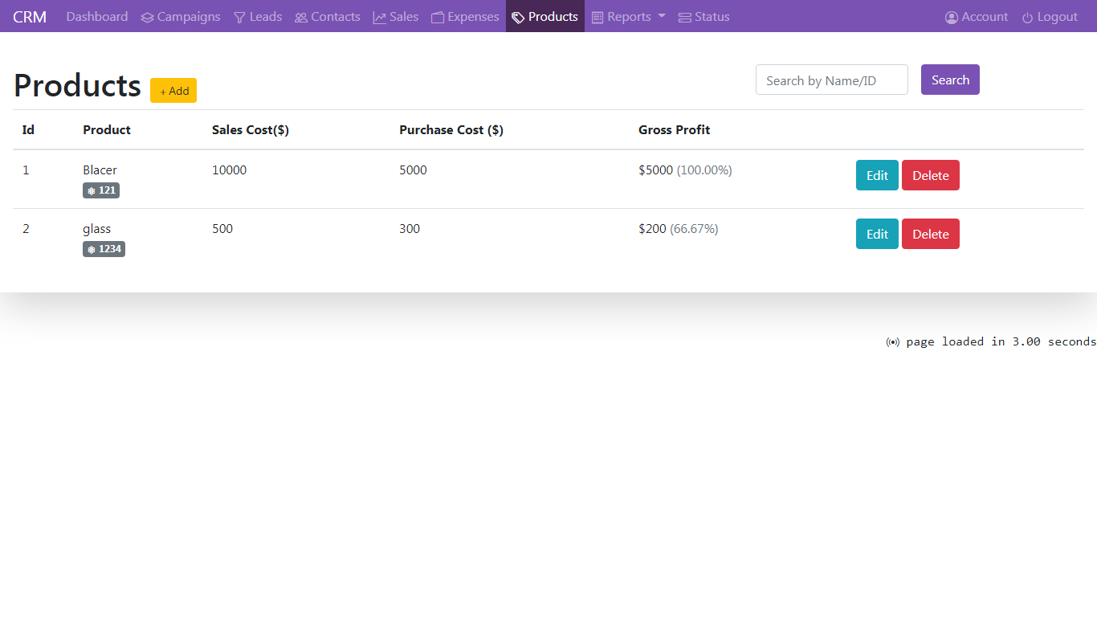Open the Sales page
1097x617 pixels.
[x=396, y=17]
